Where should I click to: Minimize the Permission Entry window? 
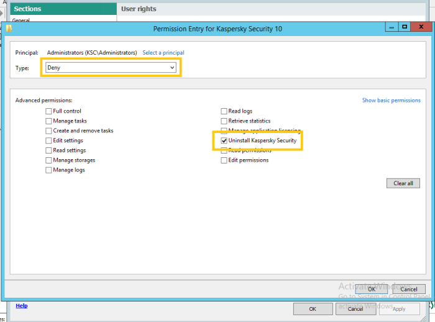(x=391, y=27)
